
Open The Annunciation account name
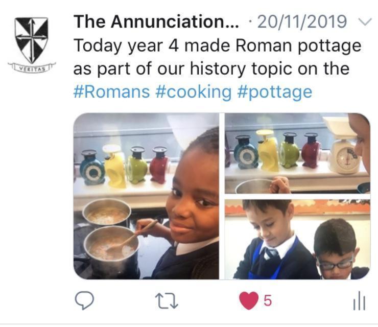[156, 21]
